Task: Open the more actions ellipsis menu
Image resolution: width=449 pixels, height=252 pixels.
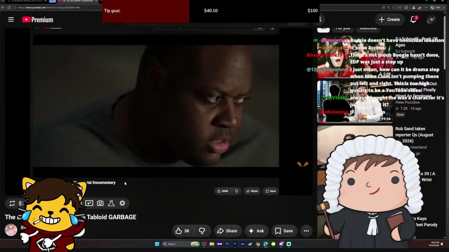Action: click(306, 231)
